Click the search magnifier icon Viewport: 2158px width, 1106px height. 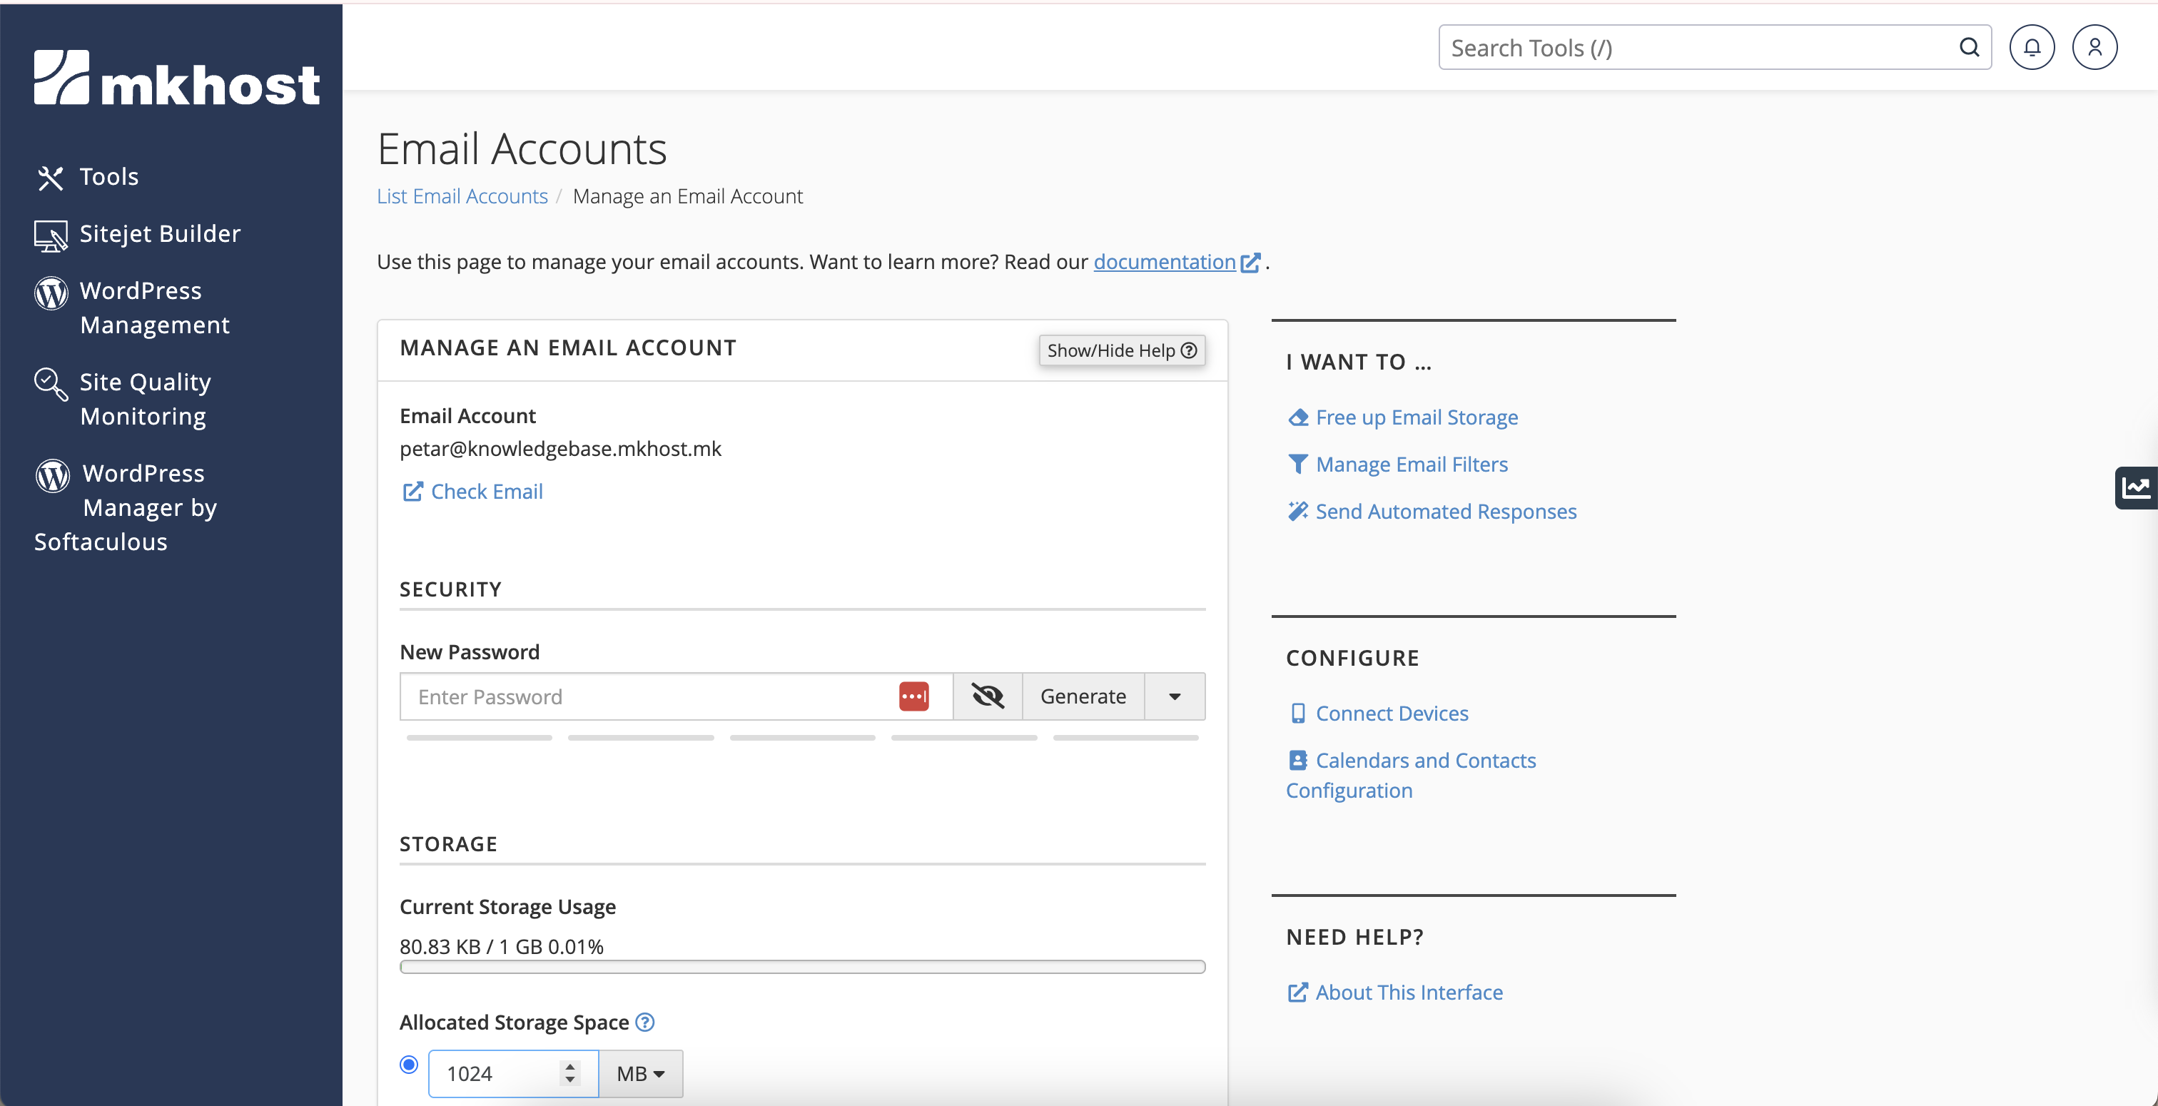1969,48
